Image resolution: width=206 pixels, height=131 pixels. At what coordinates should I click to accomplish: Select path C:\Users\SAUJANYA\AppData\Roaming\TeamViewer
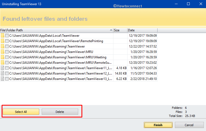[x=47, y=46]
